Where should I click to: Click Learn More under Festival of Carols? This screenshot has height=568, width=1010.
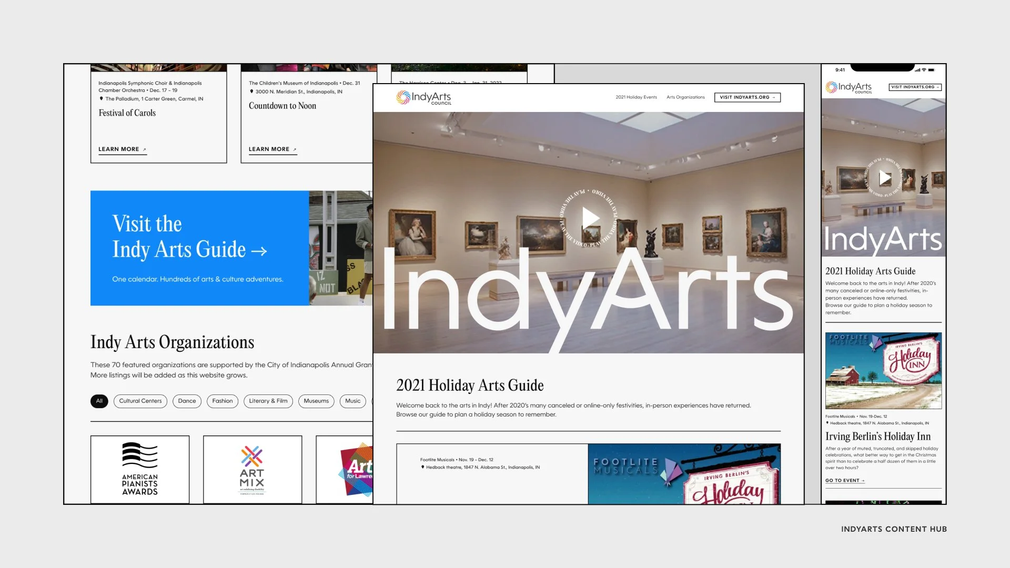pyautogui.click(x=122, y=149)
